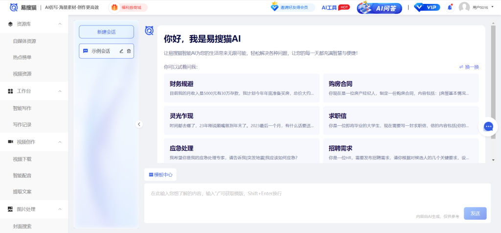
Task: Collapse the conversation panel with left arrow
Action: pyautogui.click(x=139, y=124)
